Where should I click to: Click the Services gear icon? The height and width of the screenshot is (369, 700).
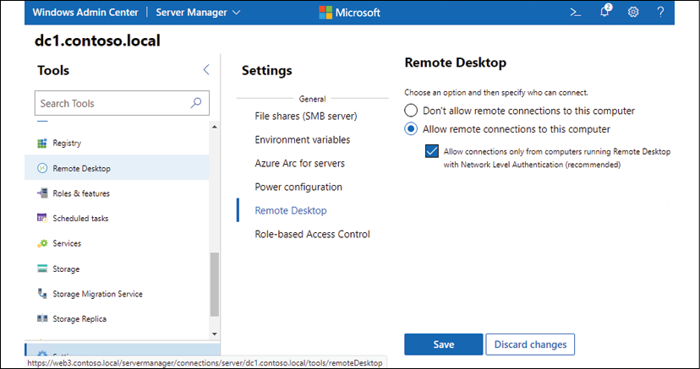click(42, 243)
